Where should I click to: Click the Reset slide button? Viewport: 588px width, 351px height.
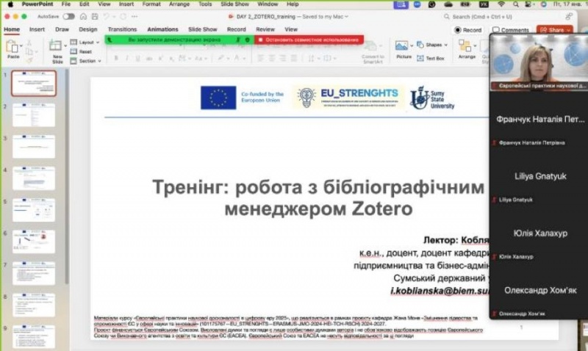[82, 51]
